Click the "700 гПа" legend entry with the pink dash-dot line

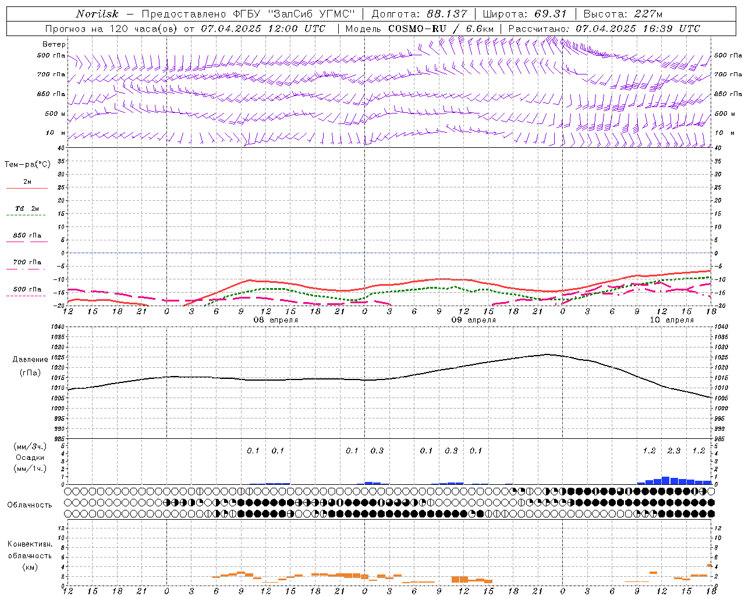point(27,262)
